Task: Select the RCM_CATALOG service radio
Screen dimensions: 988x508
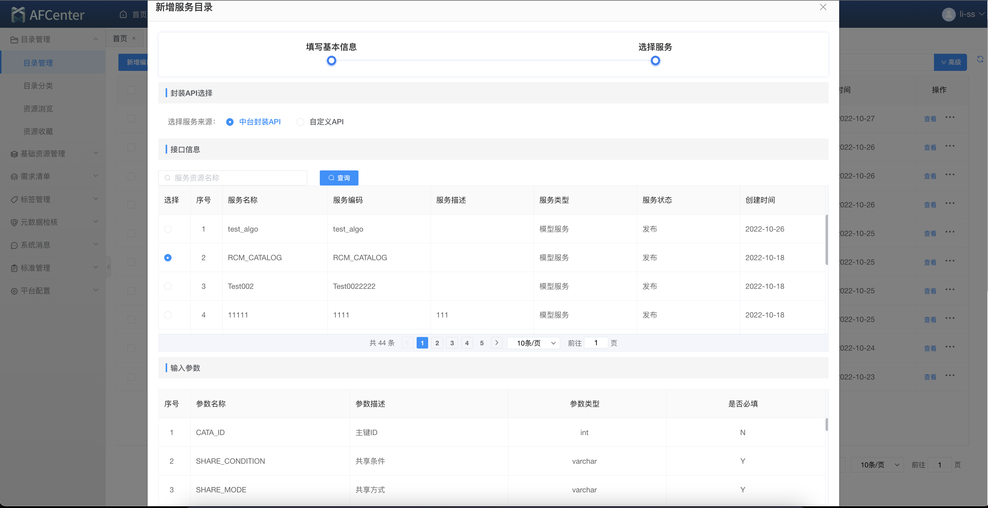Action: pos(168,258)
